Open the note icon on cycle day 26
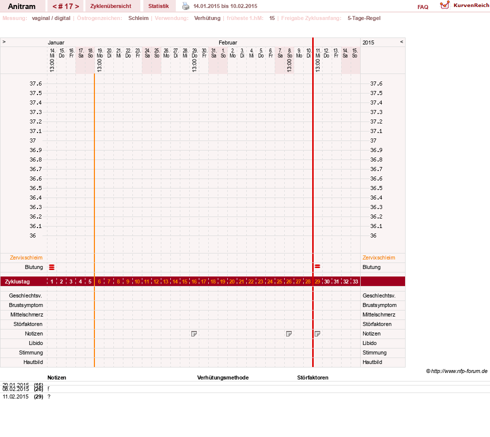The width and height of the screenshot is (490, 437). [289, 334]
